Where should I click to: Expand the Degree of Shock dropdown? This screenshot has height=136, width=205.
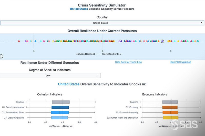click(x=50, y=76)
